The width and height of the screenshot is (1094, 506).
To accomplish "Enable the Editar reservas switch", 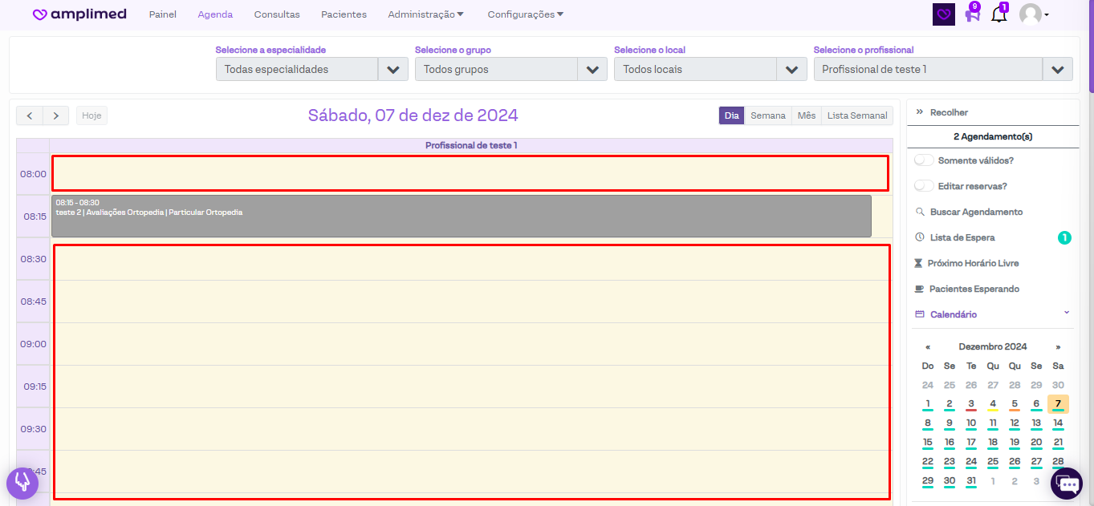I will coord(924,186).
